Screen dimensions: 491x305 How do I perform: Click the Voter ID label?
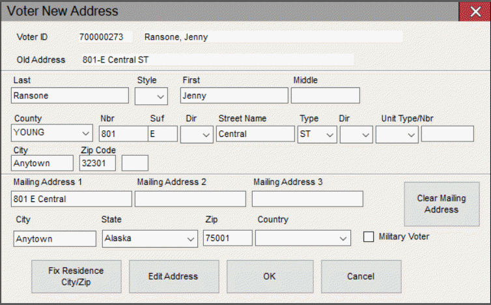click(33, 37)
